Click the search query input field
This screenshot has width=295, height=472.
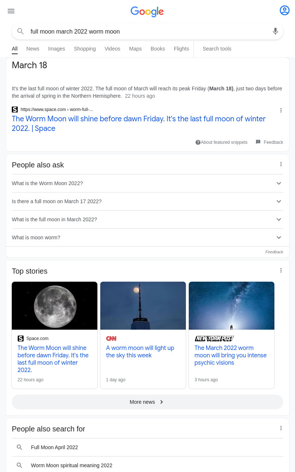point(147,32)
